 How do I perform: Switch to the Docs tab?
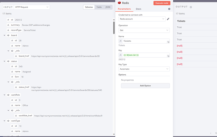pyautogui.click(x=138, y=9)
